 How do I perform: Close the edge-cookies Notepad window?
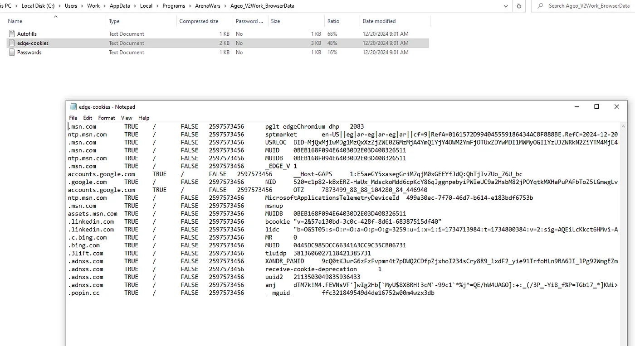click(616, 107)
